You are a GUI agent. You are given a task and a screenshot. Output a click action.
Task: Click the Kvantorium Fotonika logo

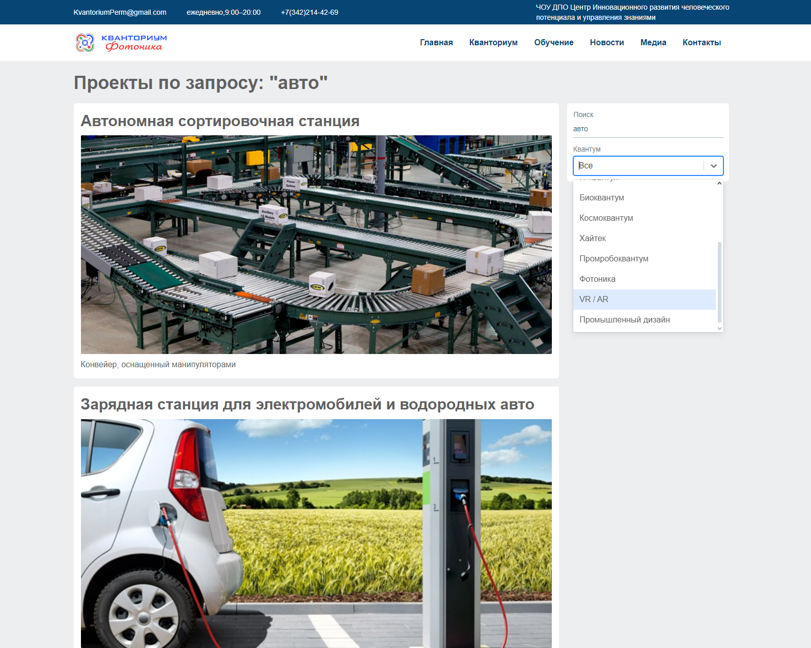click(121, 43)
